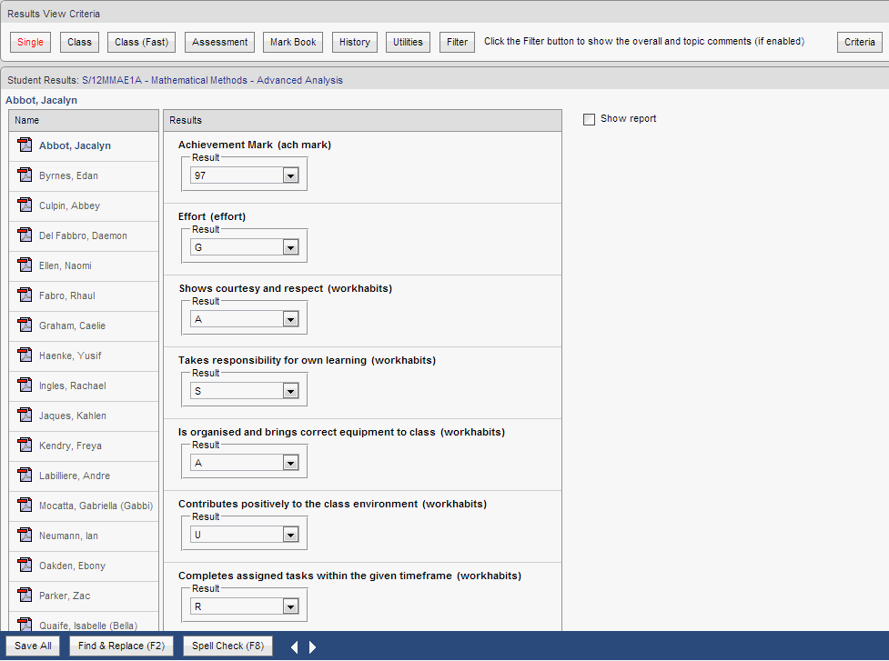Viewport: 889px width, 661px height.
Task: Select student Labilliere, Andre
Action: tap(75, 476)
